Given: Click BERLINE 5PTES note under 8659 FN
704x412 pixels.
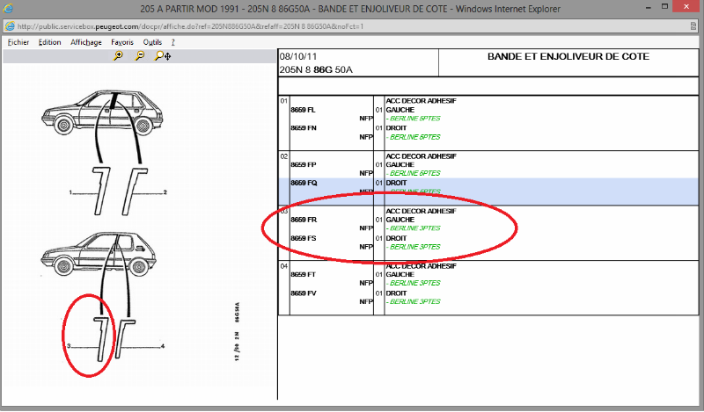Looking at the screenshot, I should coord(414,137).
